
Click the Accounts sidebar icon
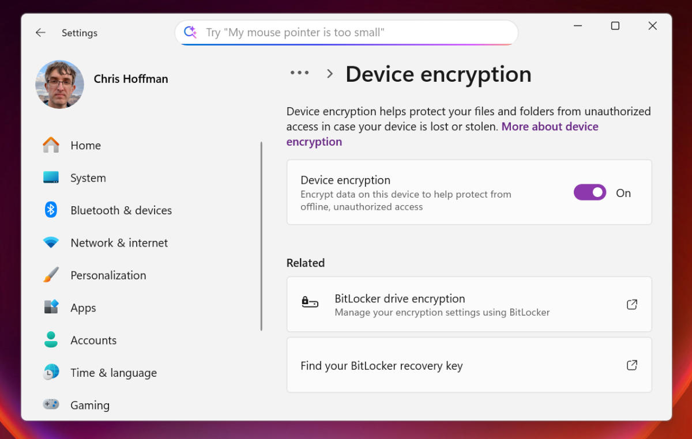[51, 340]
